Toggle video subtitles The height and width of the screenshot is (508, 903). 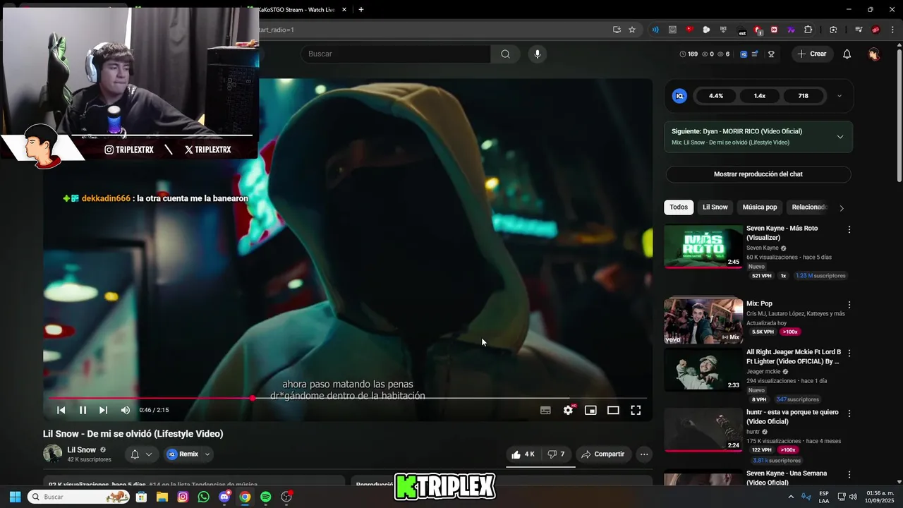tap(545, 410)
